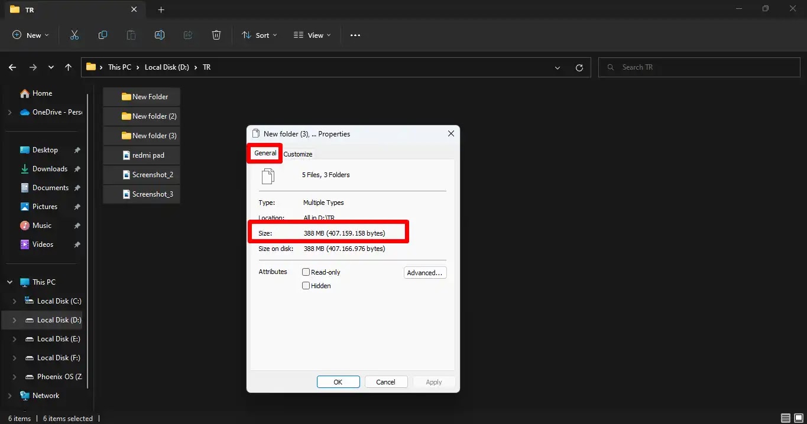The image size is (807, 424).
Task: Select Network in the navigation tree
Action: (x=40, y=396)
